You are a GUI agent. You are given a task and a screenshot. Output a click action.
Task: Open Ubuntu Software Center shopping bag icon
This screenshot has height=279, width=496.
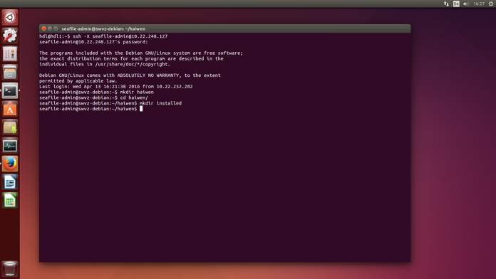click(x=10, y=109)
